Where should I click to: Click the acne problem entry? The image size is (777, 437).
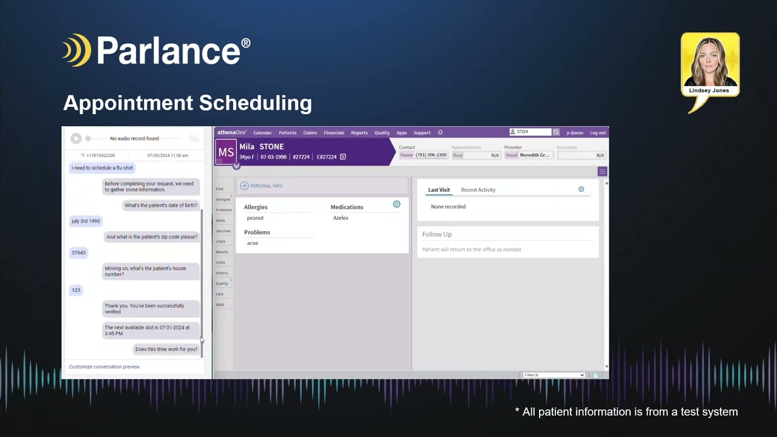[x=253, y=243]
